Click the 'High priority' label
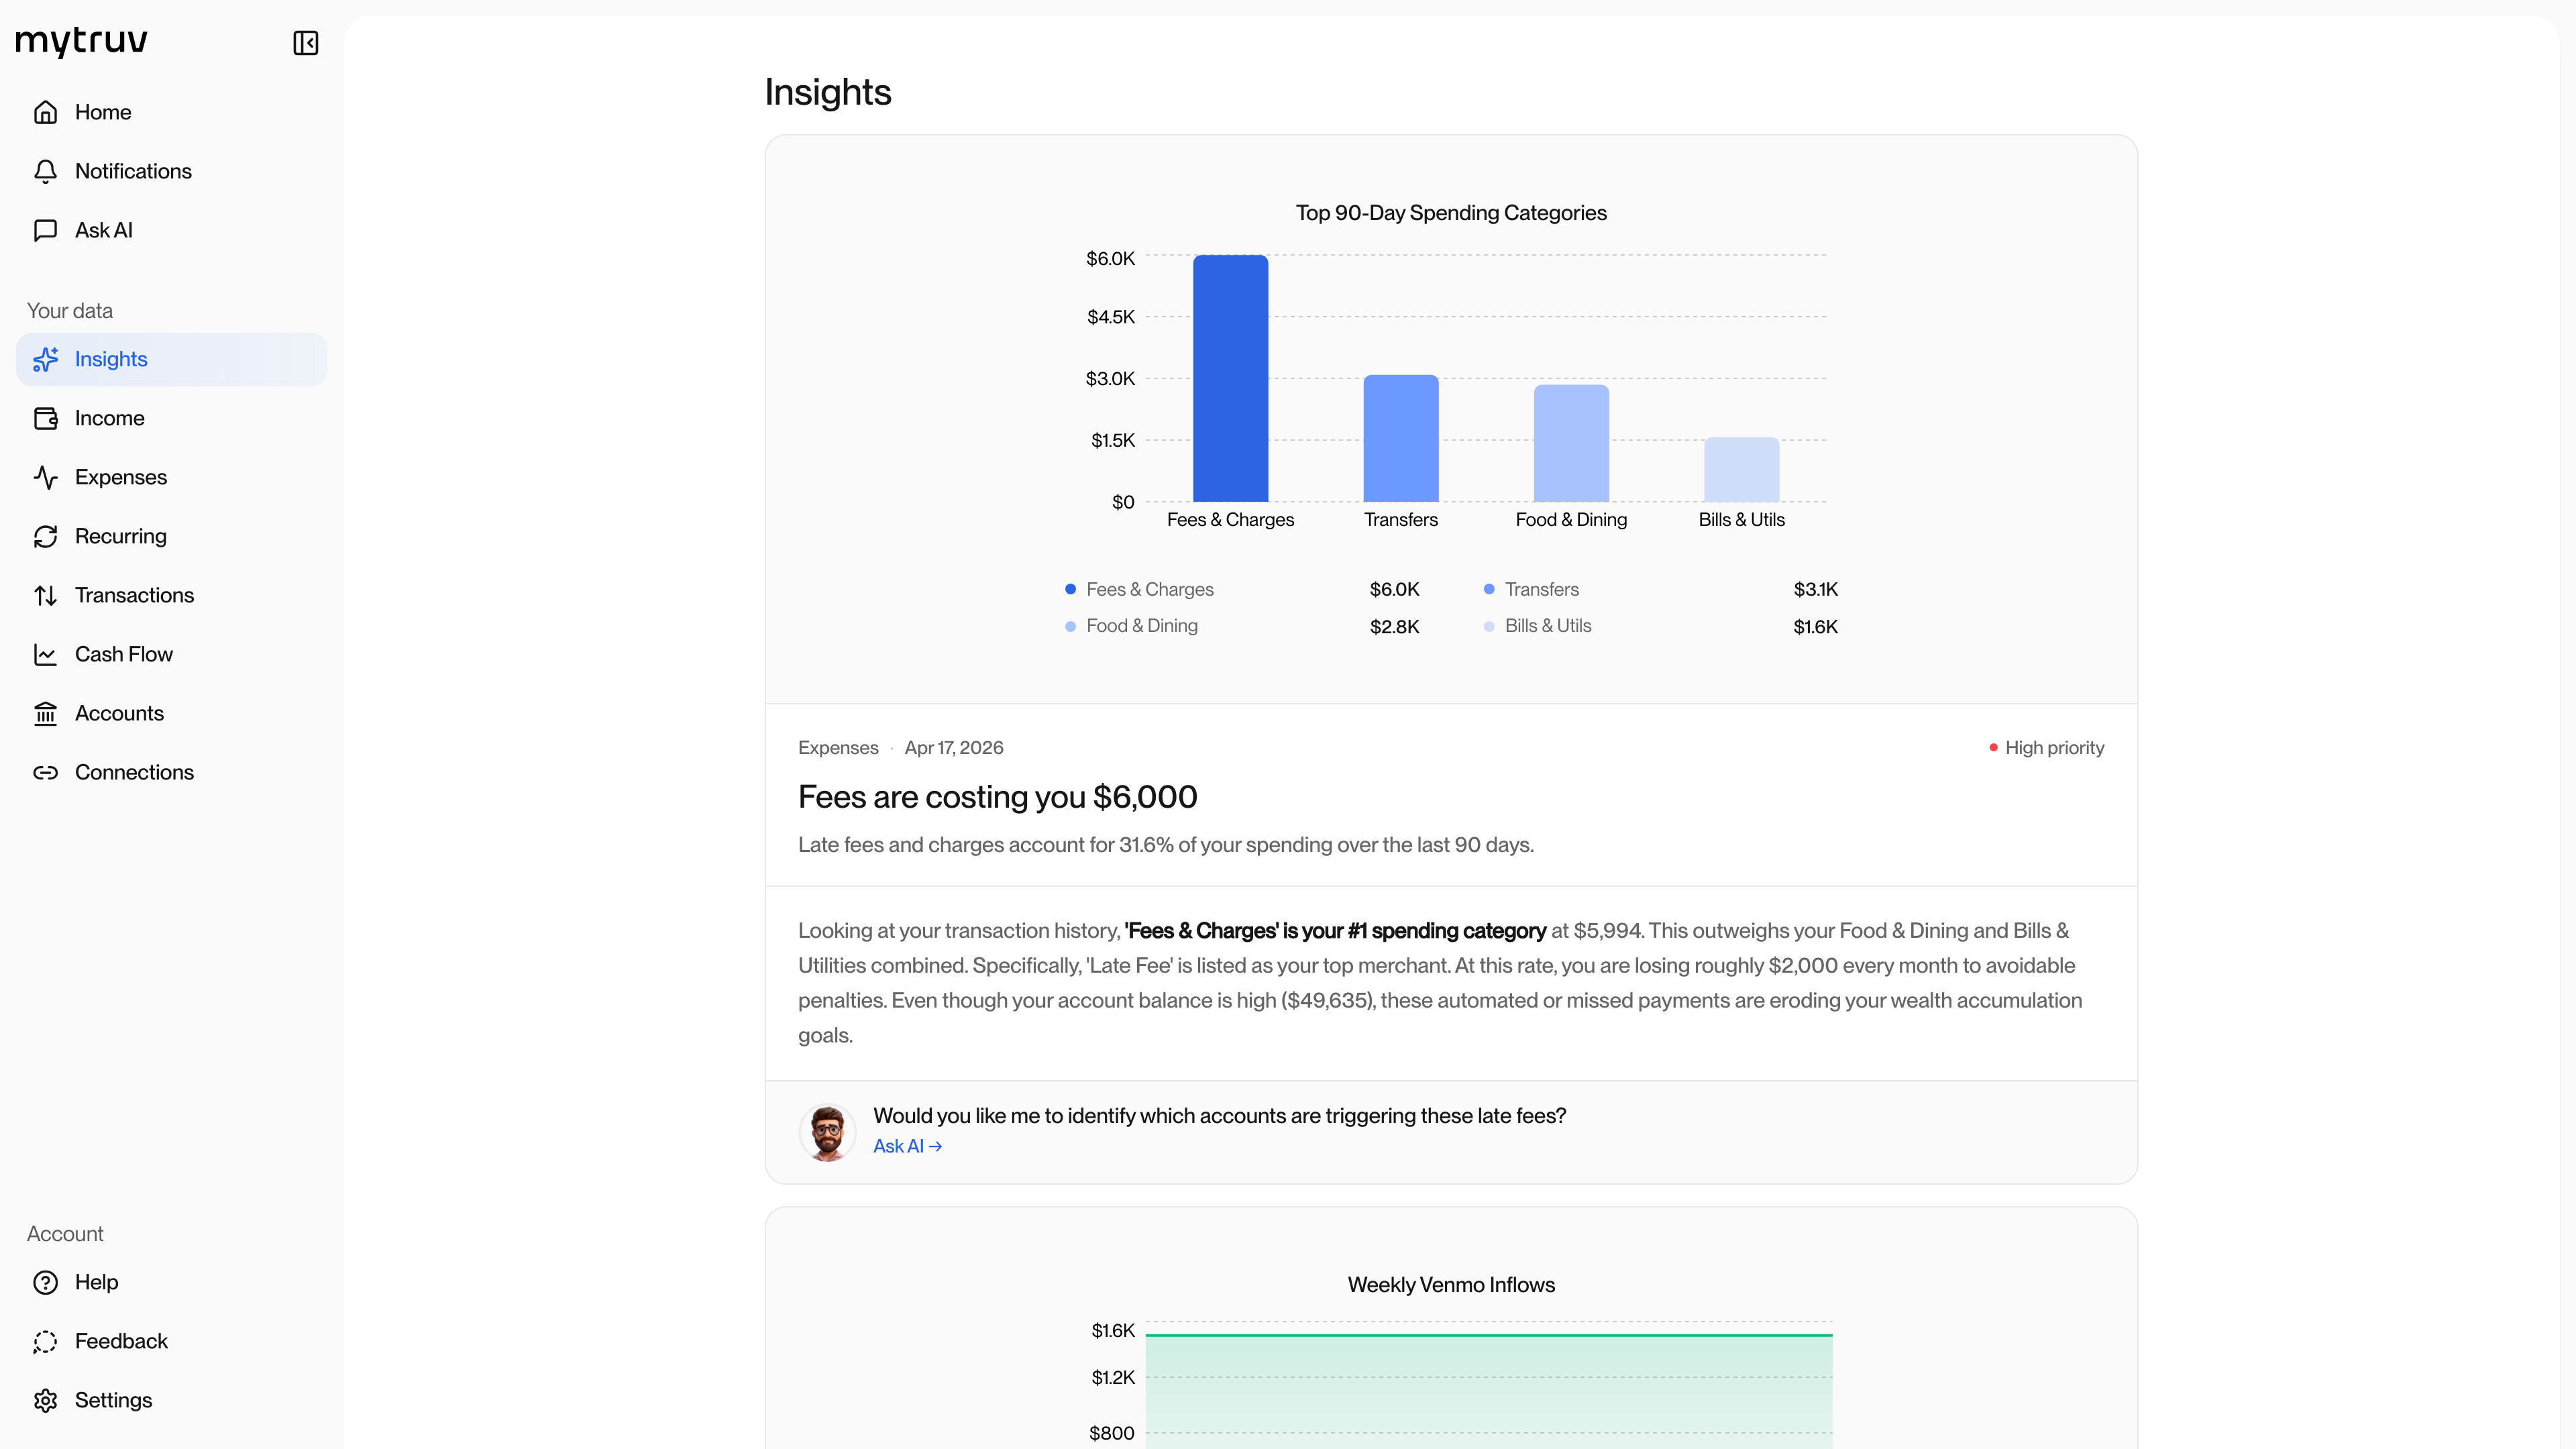The height and width of the screenshot is (1449, 2576). (2054, 748)
